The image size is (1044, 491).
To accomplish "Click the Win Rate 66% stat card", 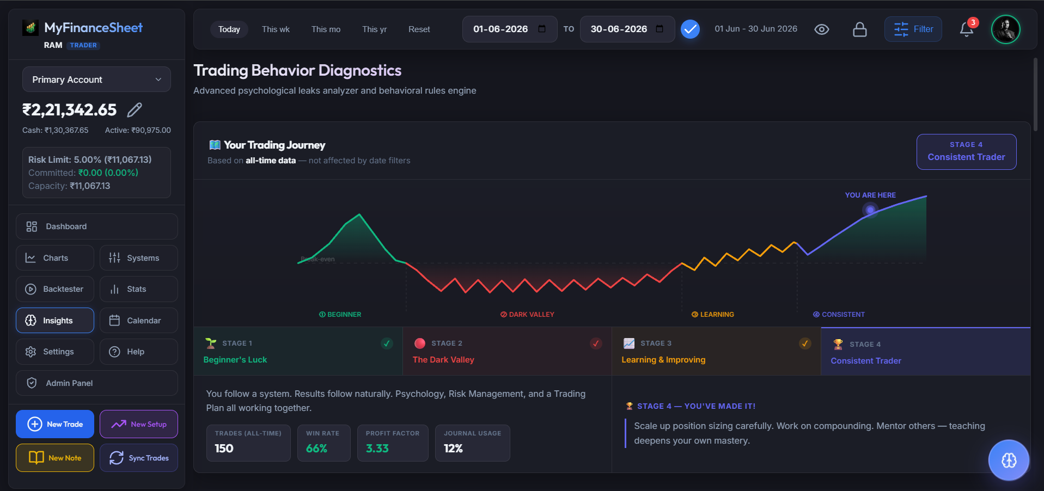I will point(324,443).
